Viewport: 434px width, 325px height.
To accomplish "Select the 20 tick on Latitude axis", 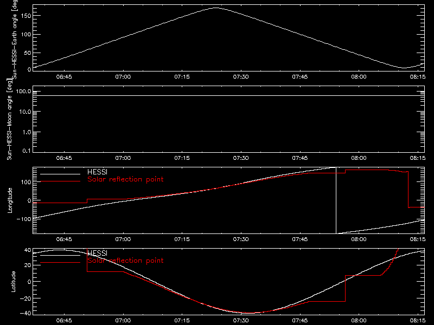I will 28,265.
